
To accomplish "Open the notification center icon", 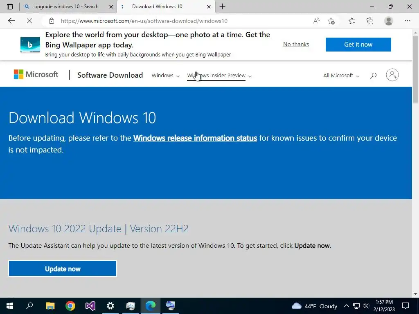I will point(405,306).
